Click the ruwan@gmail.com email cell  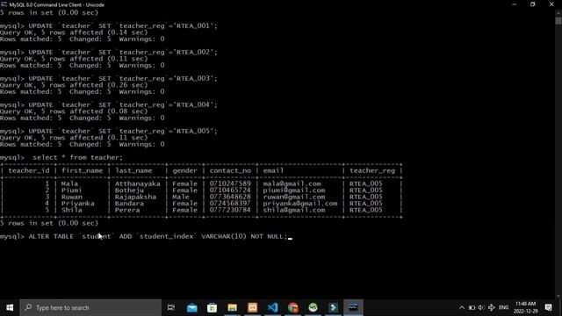coord(294,197)
